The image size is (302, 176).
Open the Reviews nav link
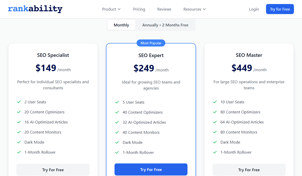click(164, 9)
